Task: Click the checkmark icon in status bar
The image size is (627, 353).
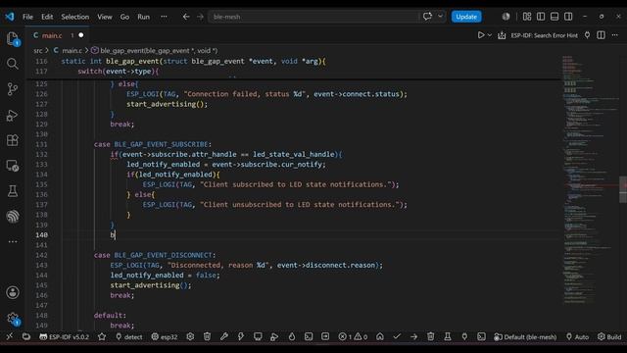Action: pyautogui.click(x=397, y=336)
